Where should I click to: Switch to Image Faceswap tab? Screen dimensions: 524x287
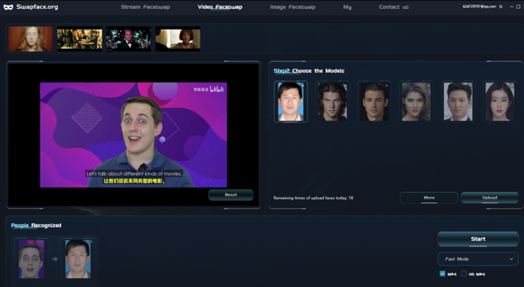[293, 7]
